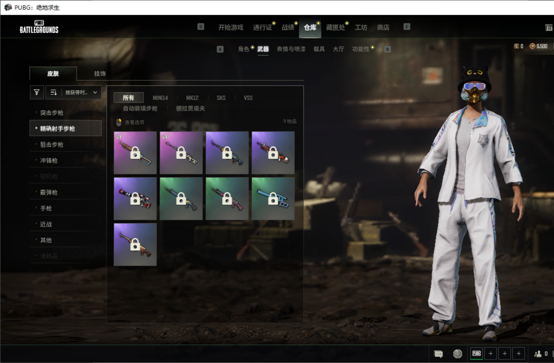The width and height of the screenshot is (554, 363).
Task: Filter skins by MINI14
Action: coord(160,98)
